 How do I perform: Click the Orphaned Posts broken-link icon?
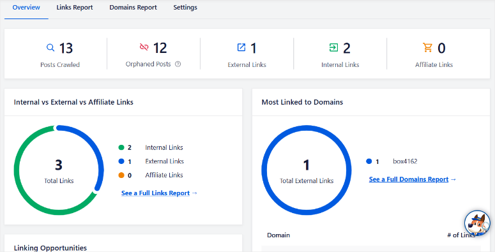144,47
